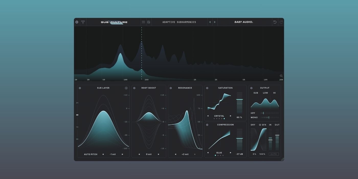Image resolution: width=358 pixels, height=179 pixels.
Task: Adjust the MONO slider in Output
Action: coord(270,117)
